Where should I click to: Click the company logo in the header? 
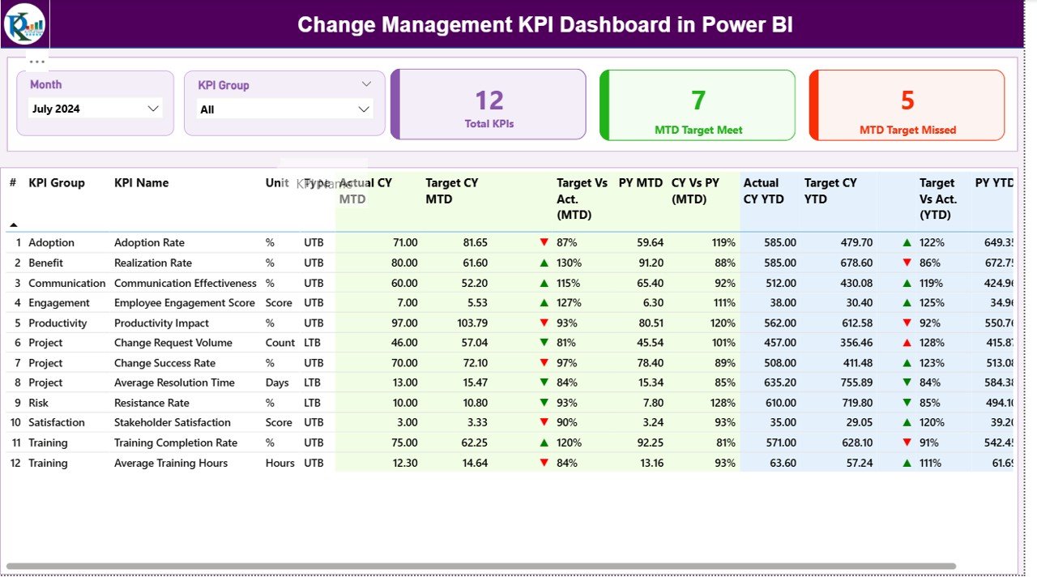coord(25,24)
